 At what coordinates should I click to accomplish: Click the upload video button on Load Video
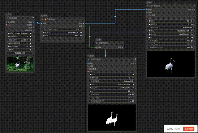pos(20,53)
